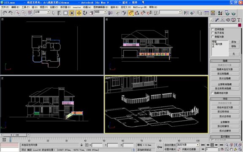Screen dimensions: 243x152
Task: Click the Quick Render teapot icon
Action: pos(234,13)
